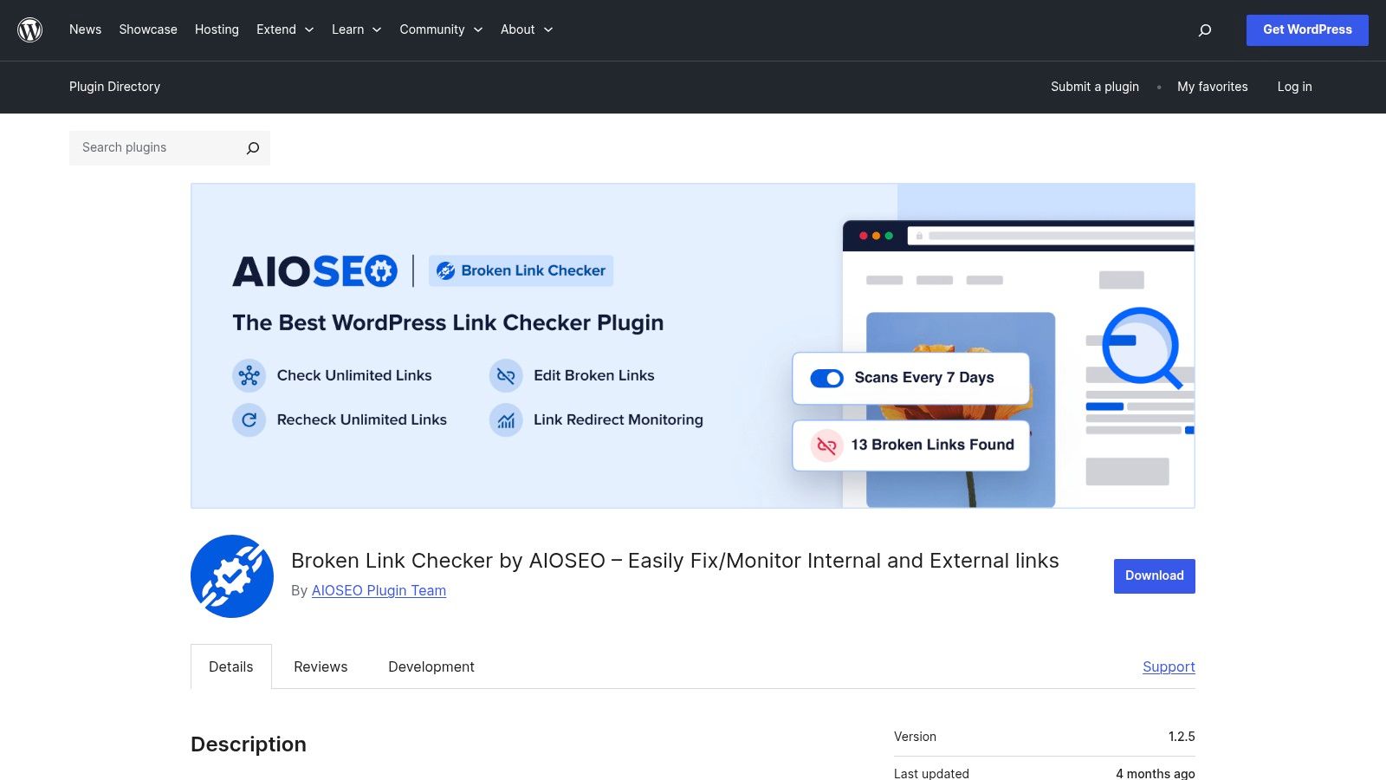This screenshot has height=780, width=1386.
Task: Expand the Learn dropdown
Action: tap(356, 29)
